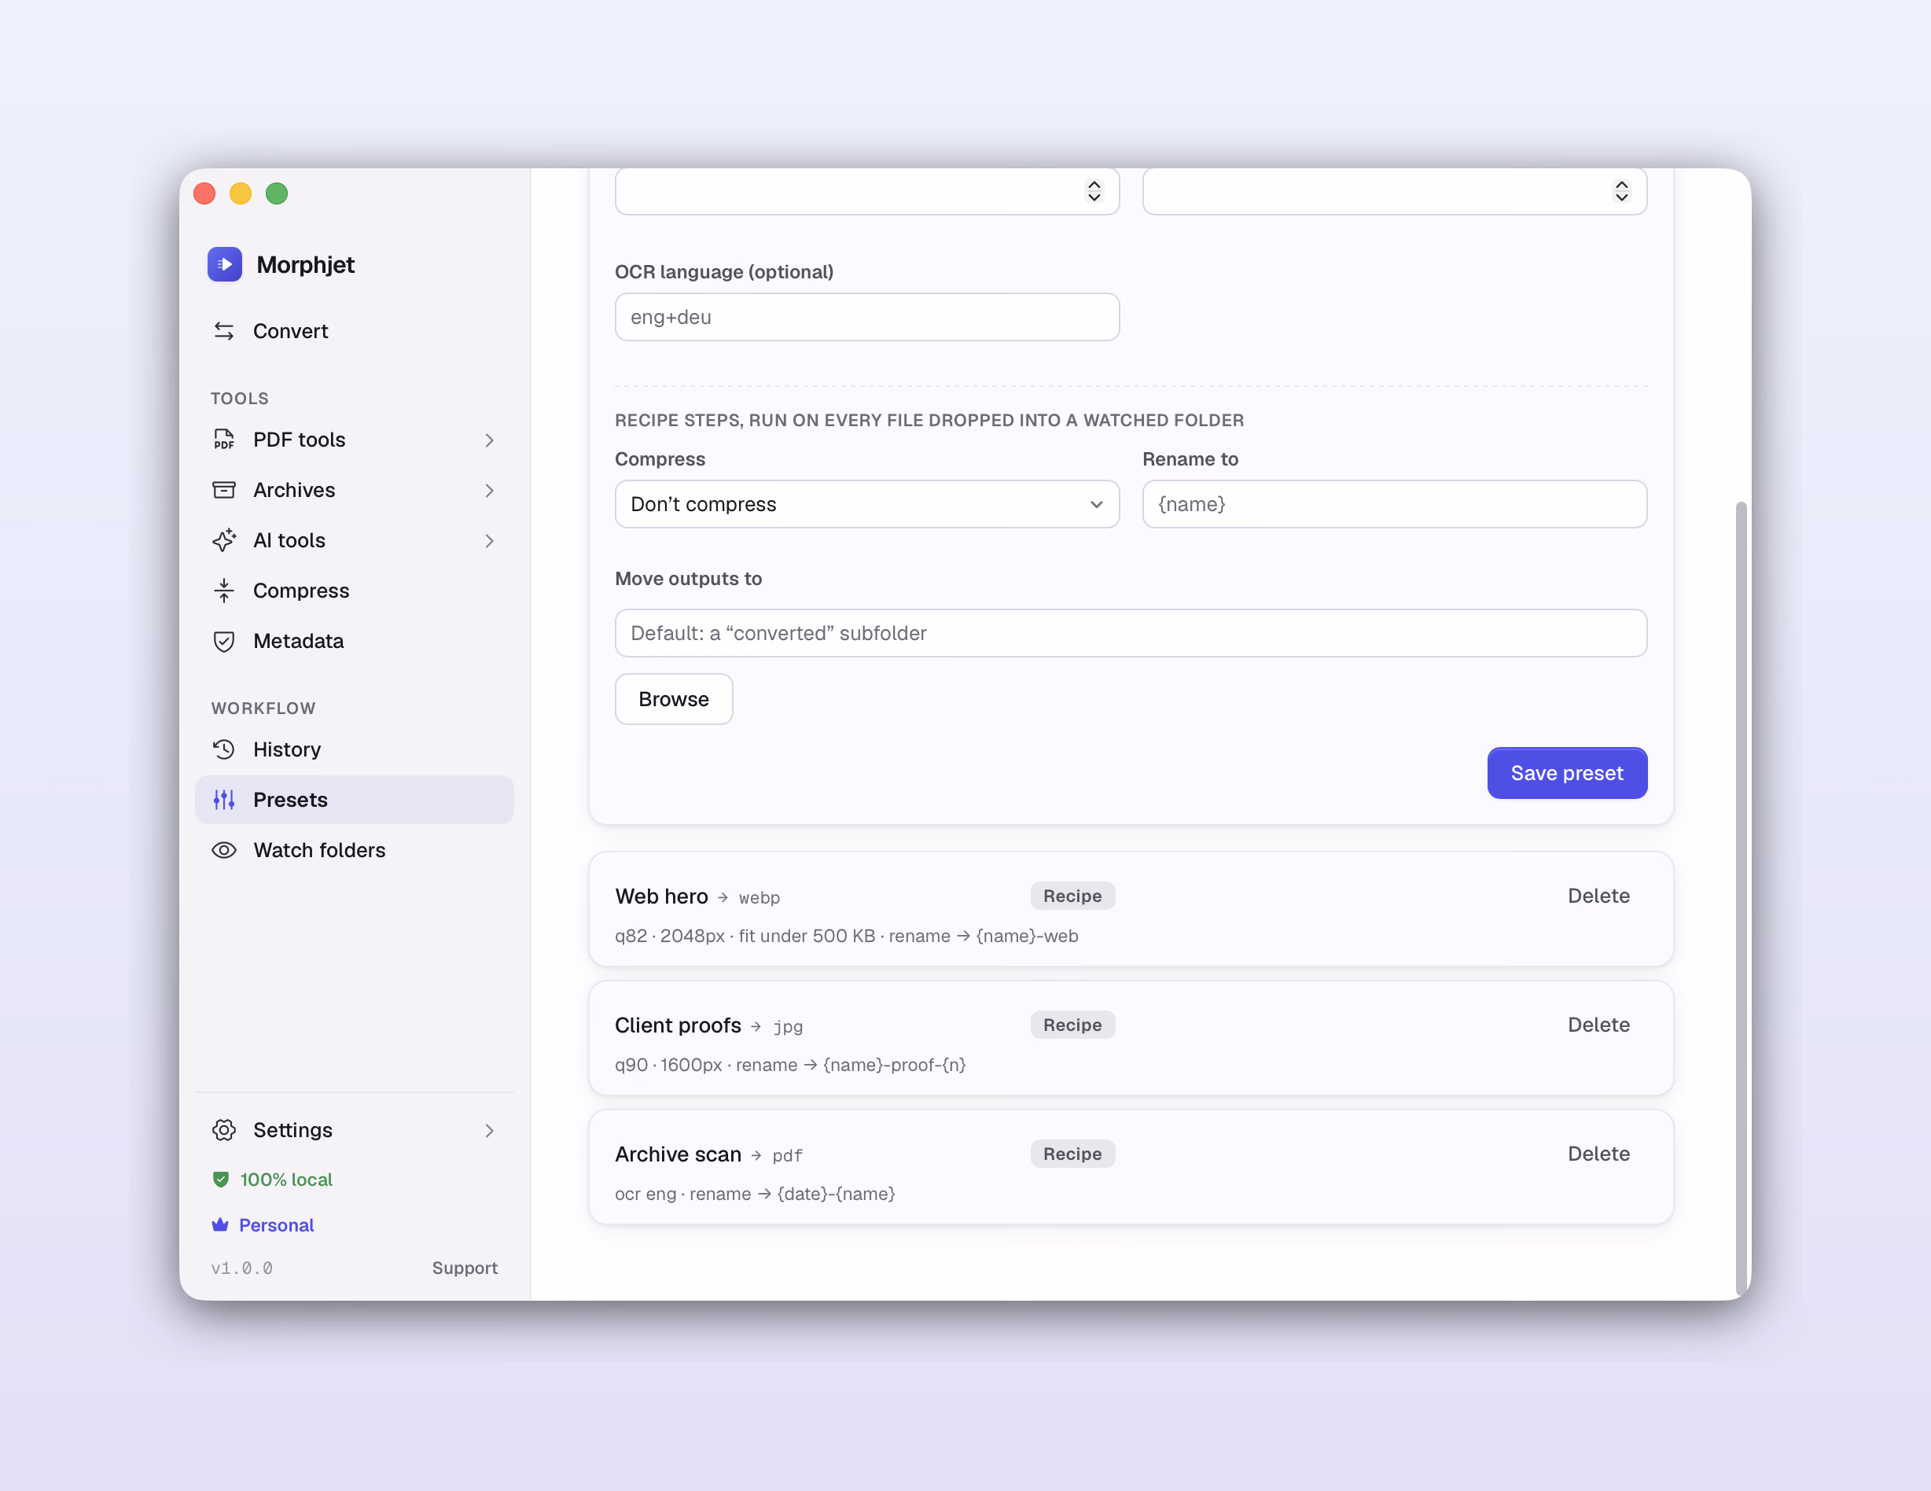This screenshot has height=1491, width=1931.
Task: Click the 100% local green shield icon
Action: click(x=221, y=1179)
